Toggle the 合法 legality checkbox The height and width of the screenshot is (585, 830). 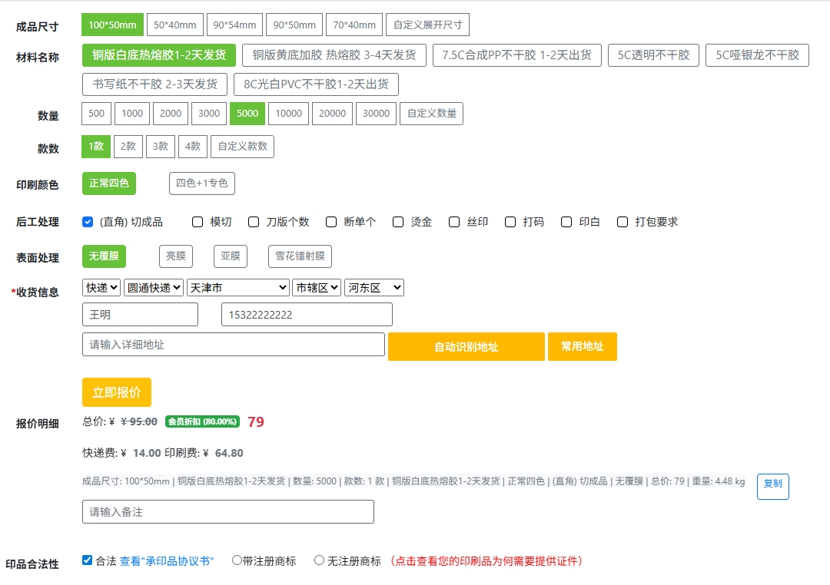coord(88,560)
